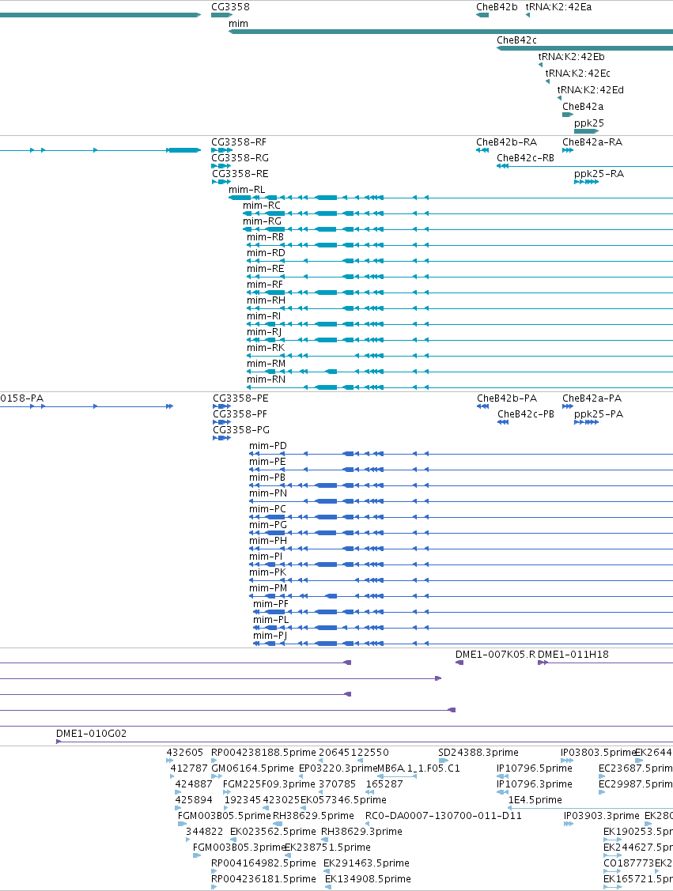Select the CheB42c gene label
This screenshot has width=673, height=891.
tap(516, 40)
